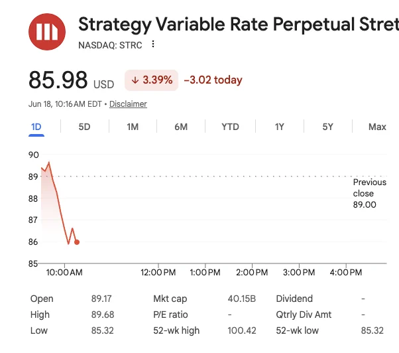
Task: Click the Strategy Variable Rate Perpetual title
Action: pyautogui.click(x=239, y=25)
